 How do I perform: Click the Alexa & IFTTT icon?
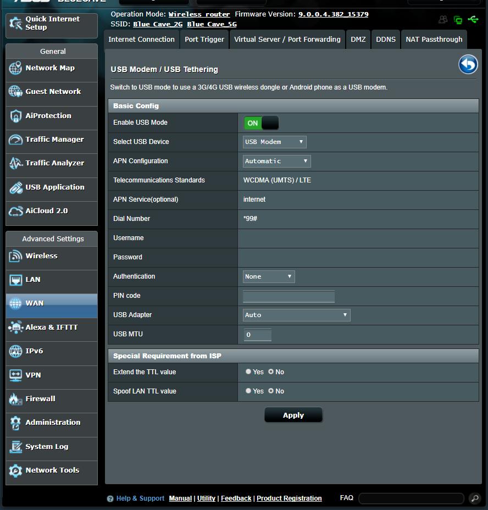[x=15, y=327]
